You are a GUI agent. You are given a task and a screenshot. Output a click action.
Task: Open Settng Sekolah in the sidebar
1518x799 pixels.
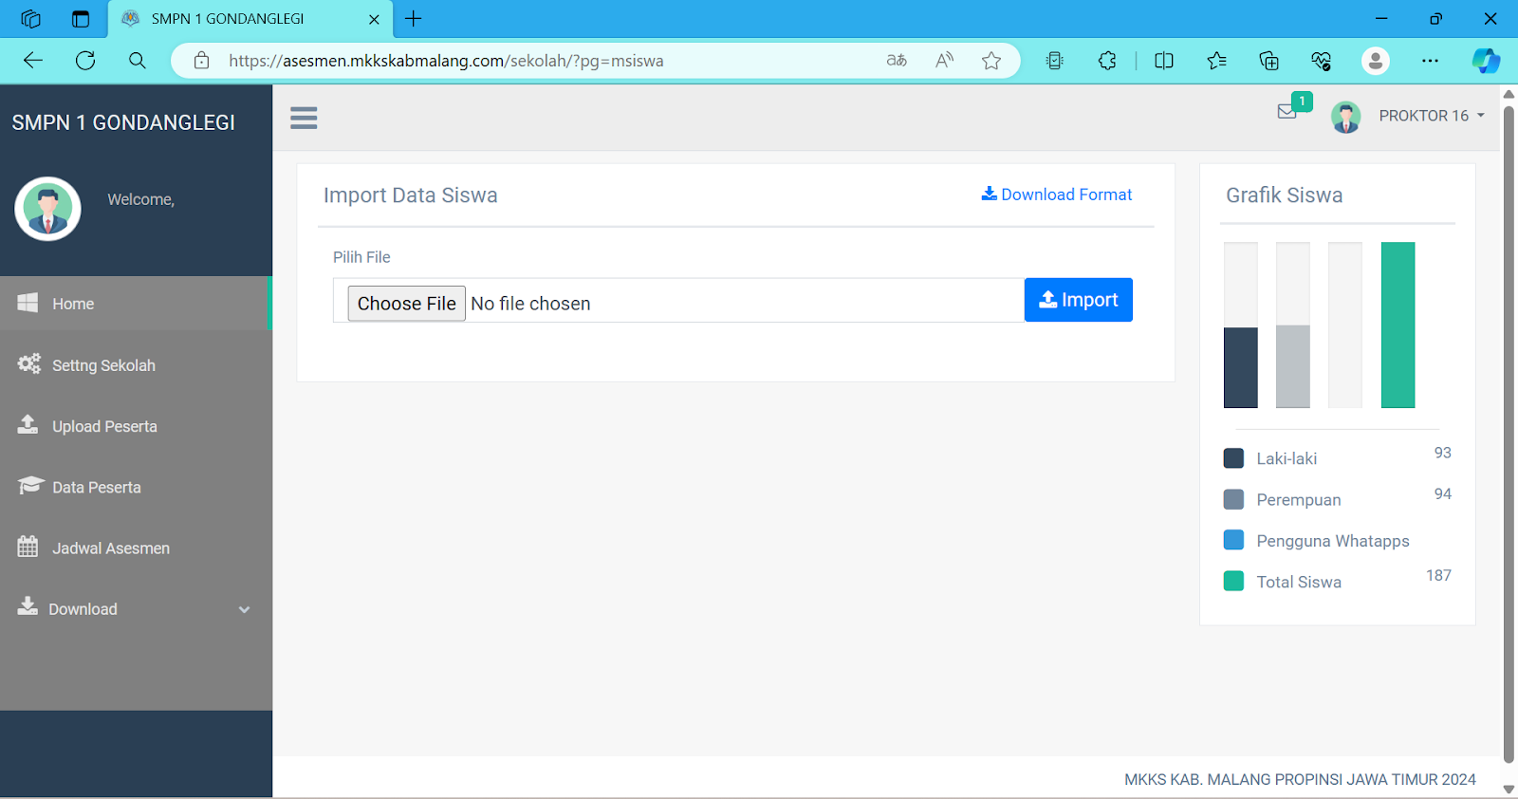[136, 365]
